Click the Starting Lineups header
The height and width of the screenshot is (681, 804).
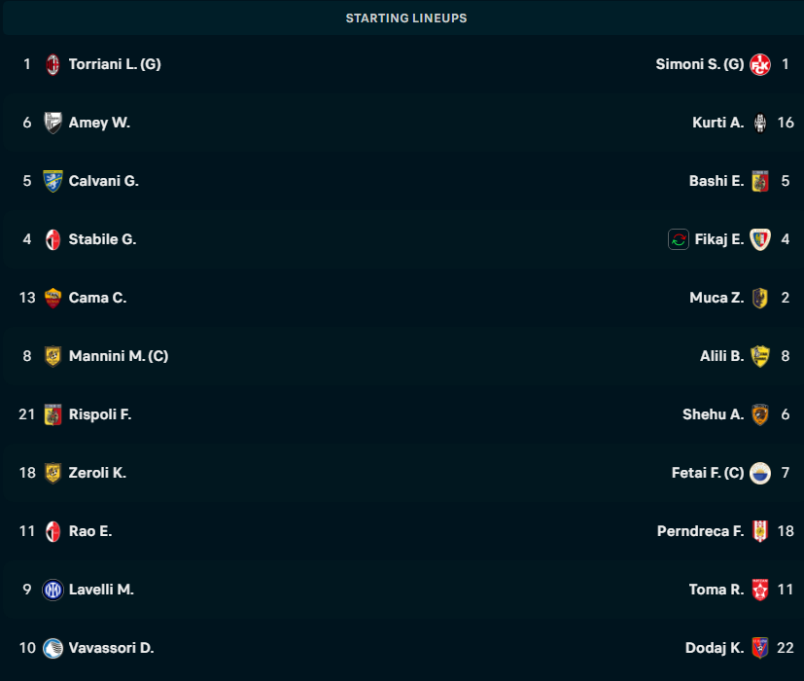(406, 18)
